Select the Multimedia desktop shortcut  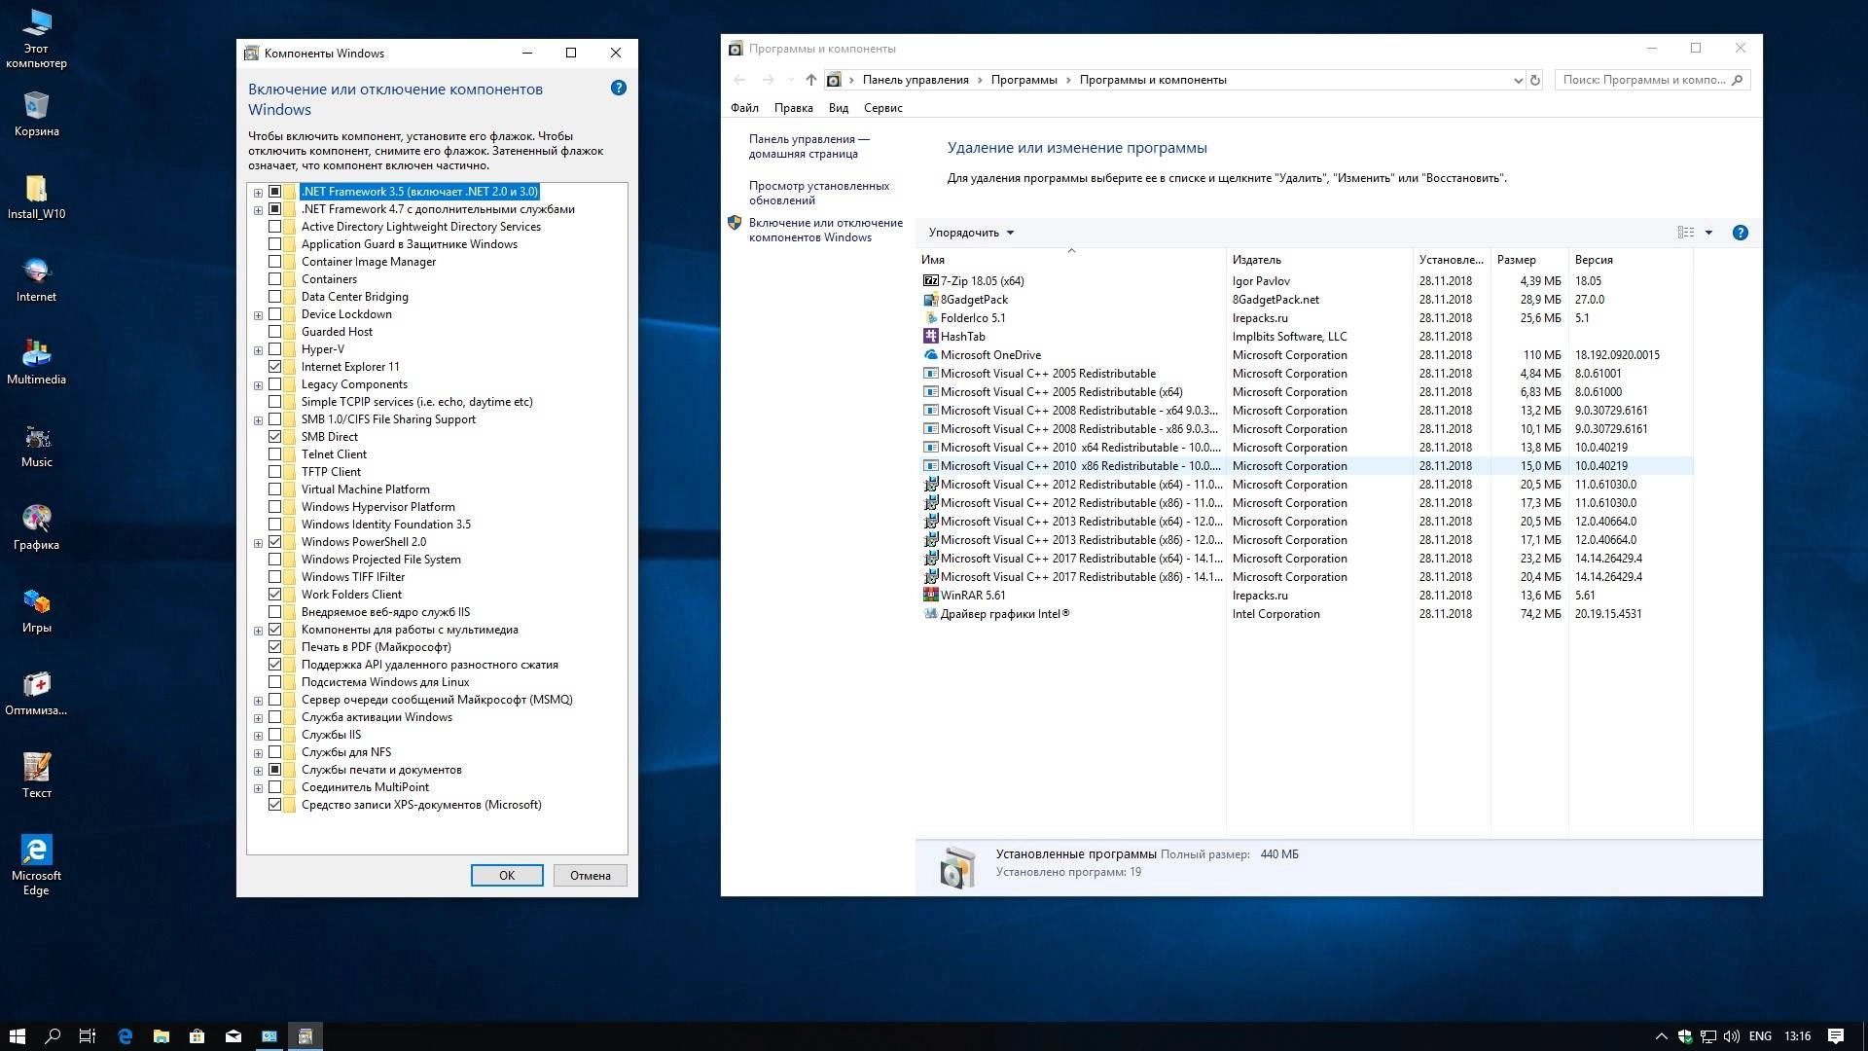tap(36, 362)
